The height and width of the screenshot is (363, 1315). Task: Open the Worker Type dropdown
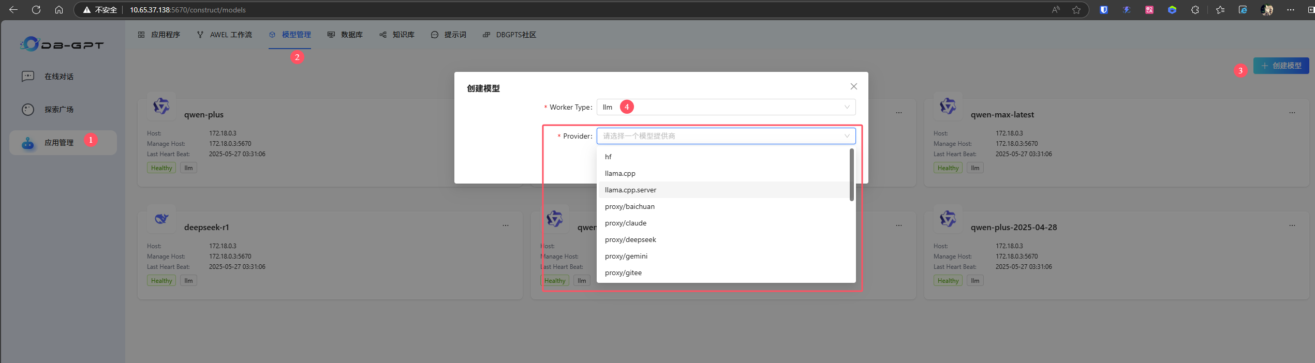(726, 107)
